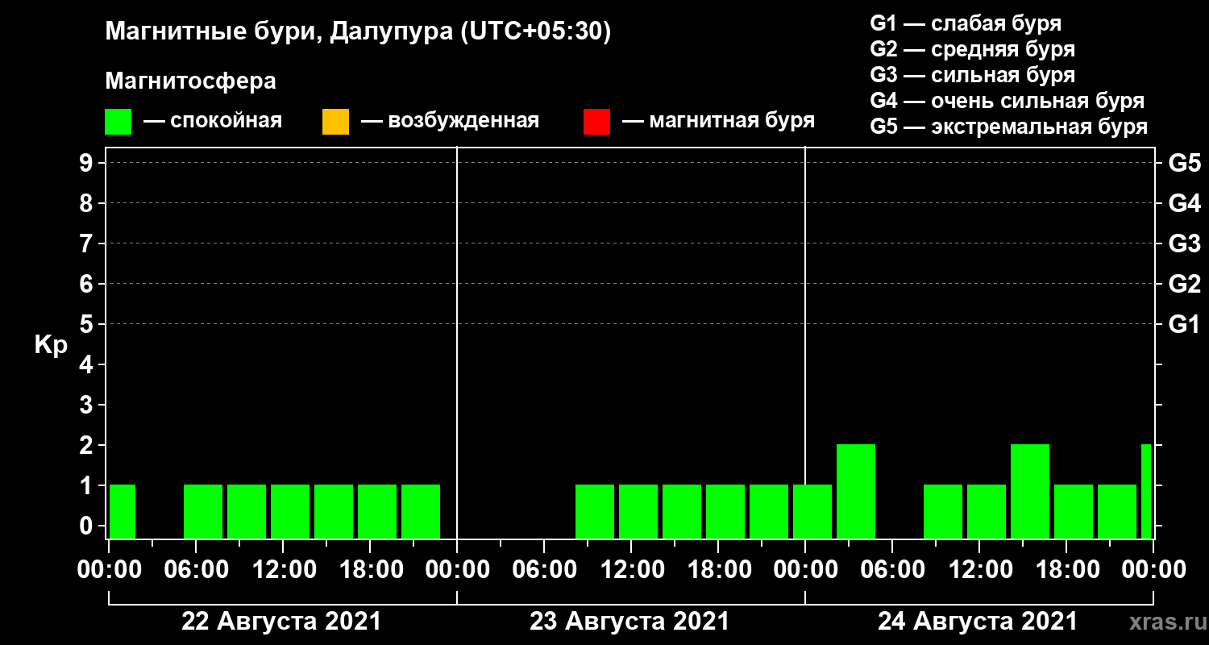1209x645 pixels.
Task: Click 'G5 — экстремальная буря' legend line
Action: pyautogui.click(x=1009, y=127)
